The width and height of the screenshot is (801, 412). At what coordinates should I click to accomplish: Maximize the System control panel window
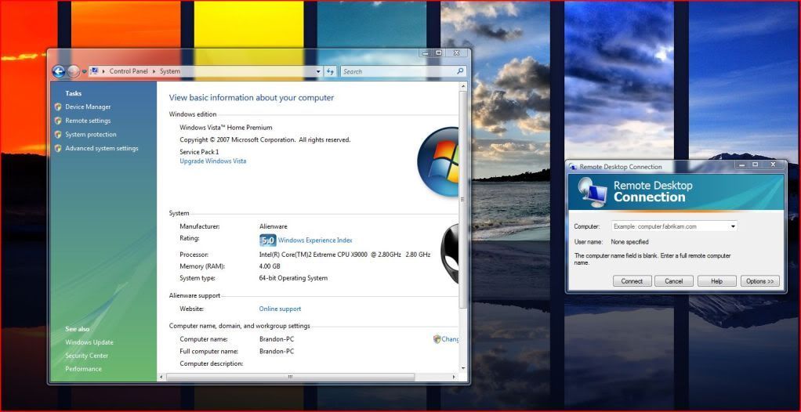439,52
